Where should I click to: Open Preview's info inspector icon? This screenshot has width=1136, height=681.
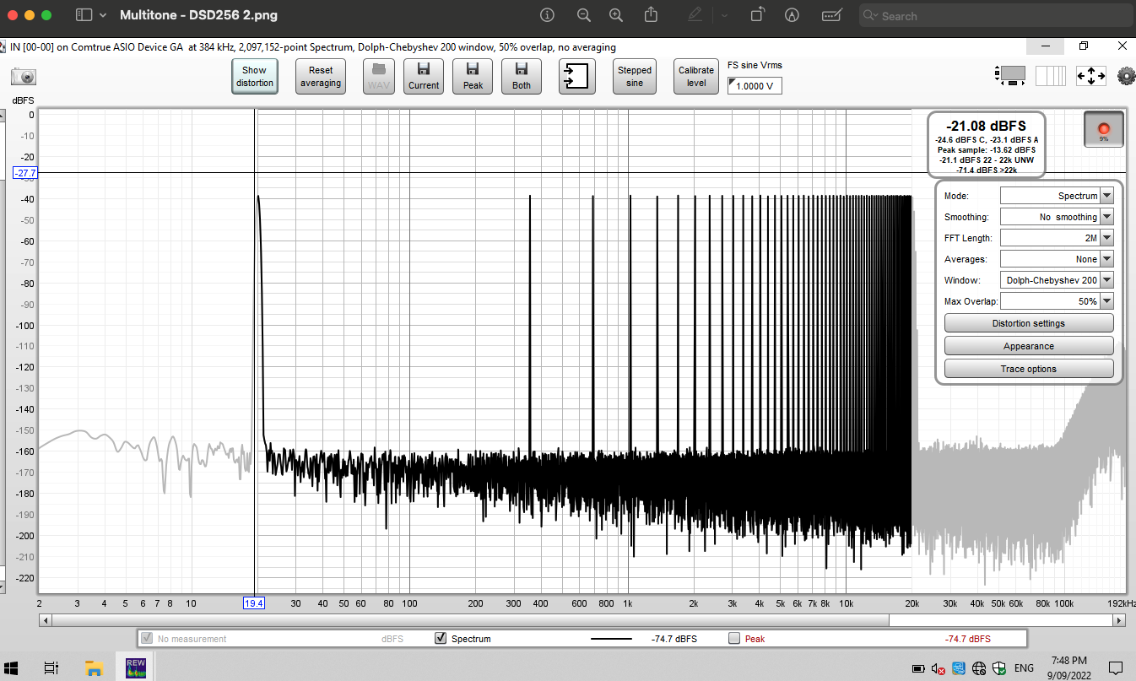click(547, 15)
